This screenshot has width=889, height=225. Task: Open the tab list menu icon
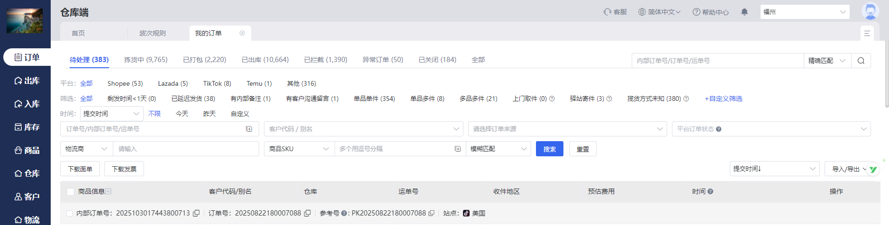[867, 33]
